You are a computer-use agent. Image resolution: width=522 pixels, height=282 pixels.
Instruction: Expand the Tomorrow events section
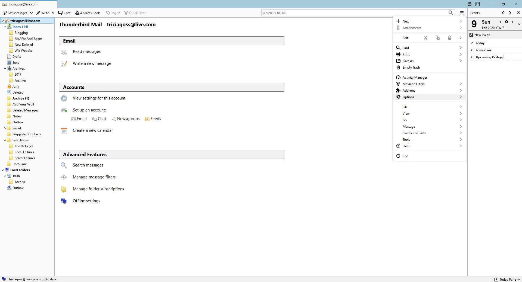pyautogui.click(x=472, y=50)
